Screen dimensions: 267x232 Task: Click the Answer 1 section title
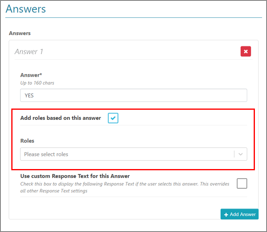pyautogui.click(x=29, y=52)
